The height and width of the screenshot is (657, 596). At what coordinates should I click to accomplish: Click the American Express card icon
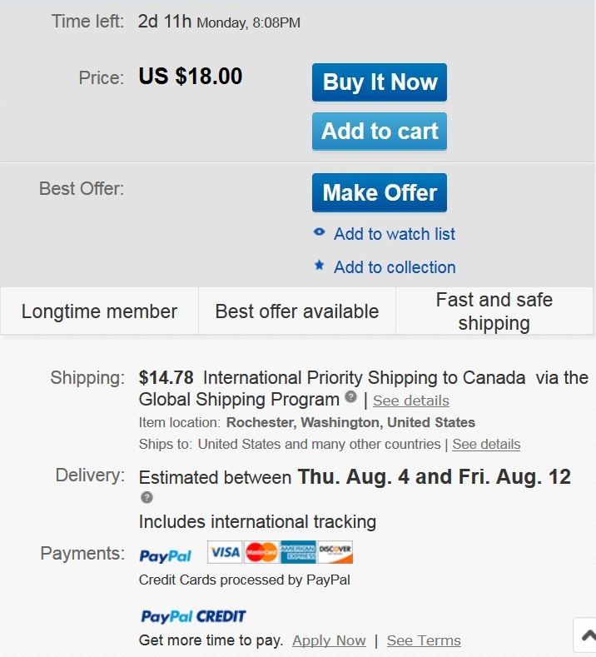(x=298, y=552)
